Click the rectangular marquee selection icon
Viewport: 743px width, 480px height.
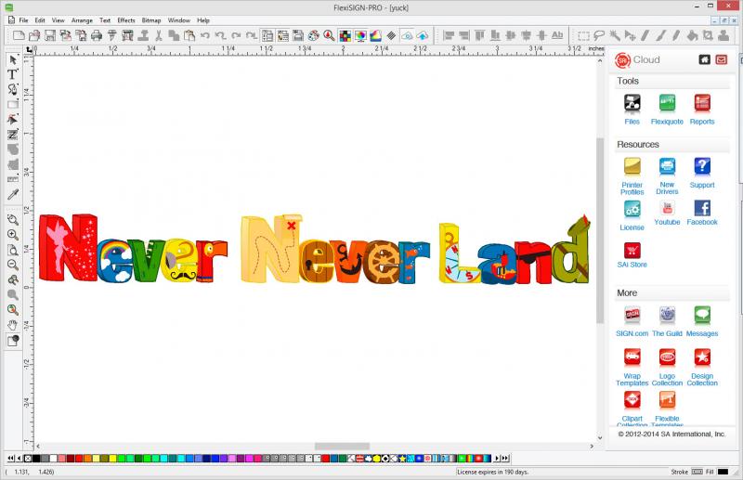pos(583,35)
